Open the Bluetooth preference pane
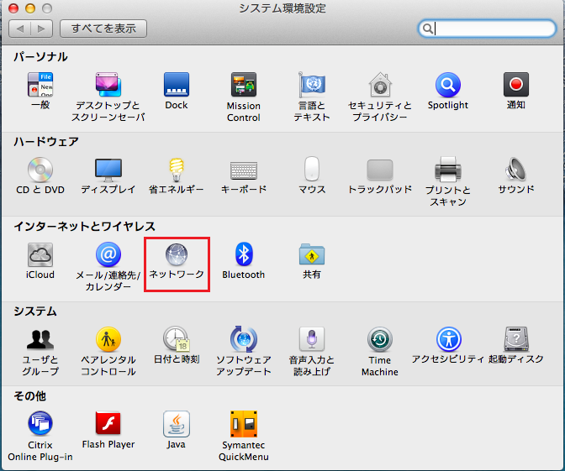Screen dimensions: 565x471 244,255
